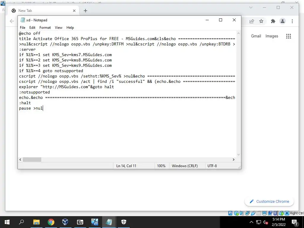Image resolution: width=304 pixels, height=228 pixels.
Task: Click Notepad horizontal scrollbar thumb
Action: click(32, 159)
